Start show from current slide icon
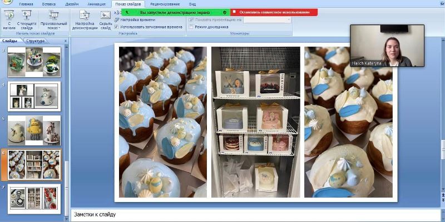Image resolution: width=445 pixels, height=222 pixels. (27, 15)
